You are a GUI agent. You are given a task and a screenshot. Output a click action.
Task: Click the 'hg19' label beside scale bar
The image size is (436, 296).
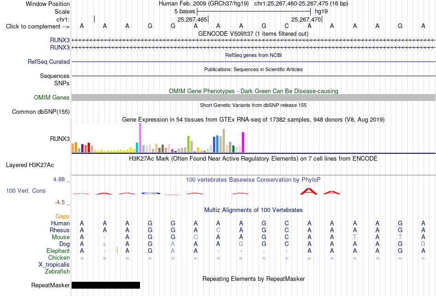(321, 11)
